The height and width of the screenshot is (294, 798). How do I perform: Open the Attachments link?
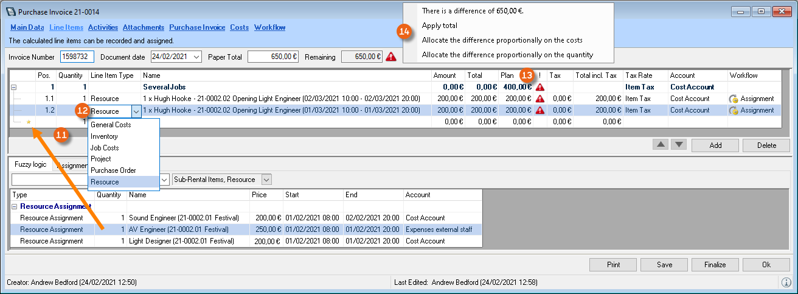coord(143,27)
